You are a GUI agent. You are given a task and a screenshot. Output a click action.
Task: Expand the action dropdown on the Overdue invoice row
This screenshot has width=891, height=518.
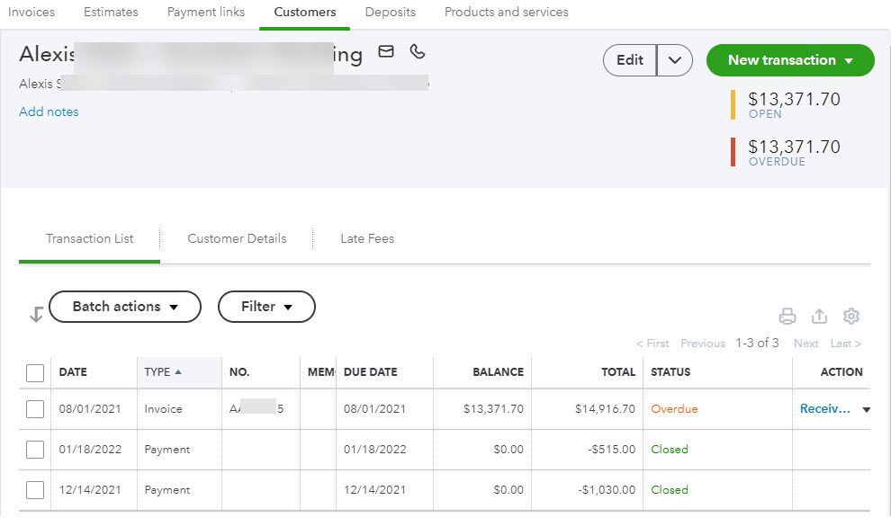pos(866,408)
